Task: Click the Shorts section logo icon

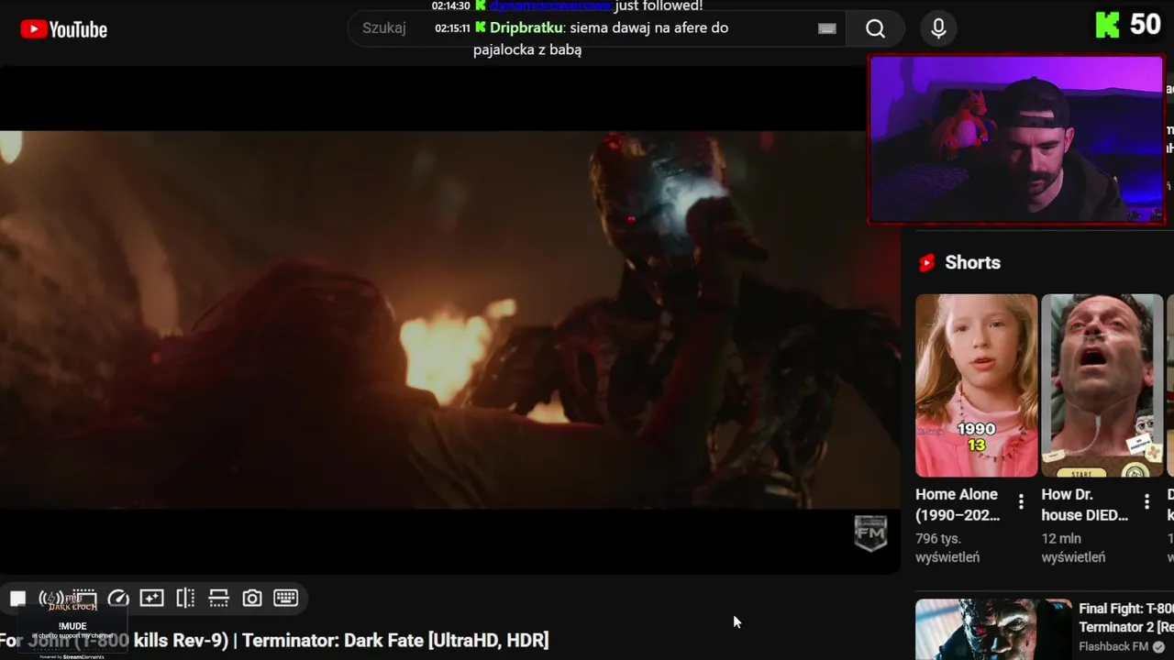Action: (926, 263)
